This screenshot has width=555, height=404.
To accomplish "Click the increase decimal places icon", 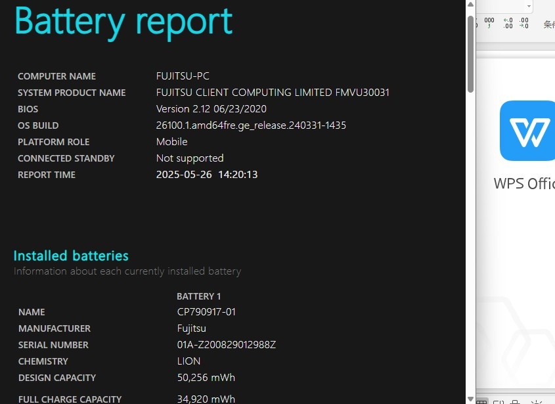I will click(508, 22).
